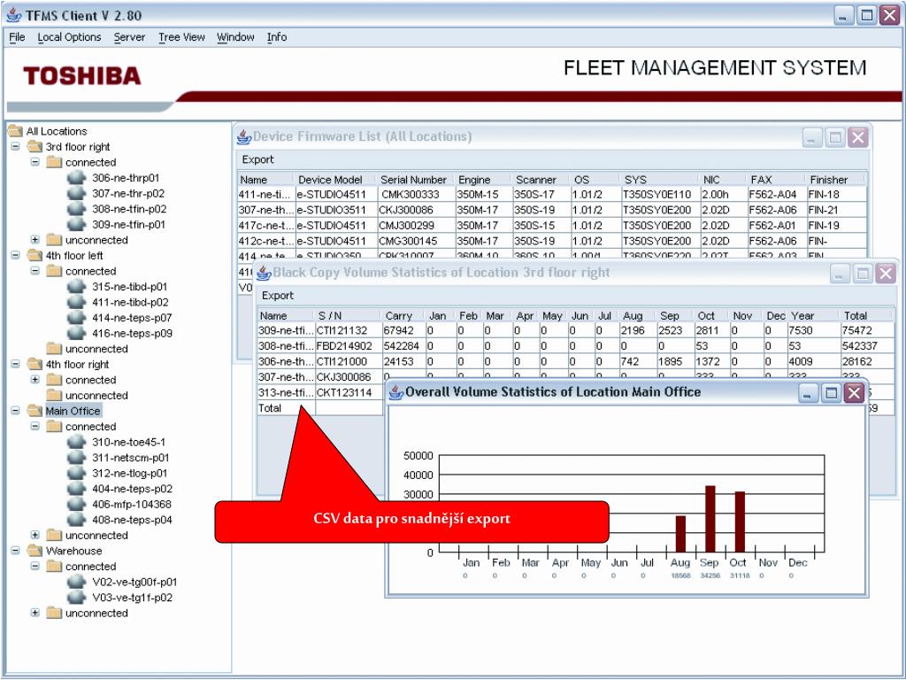906x680 pixels.
Task: Click the device icon beside V03-ve-tg1f-p02
Action: 76,598
